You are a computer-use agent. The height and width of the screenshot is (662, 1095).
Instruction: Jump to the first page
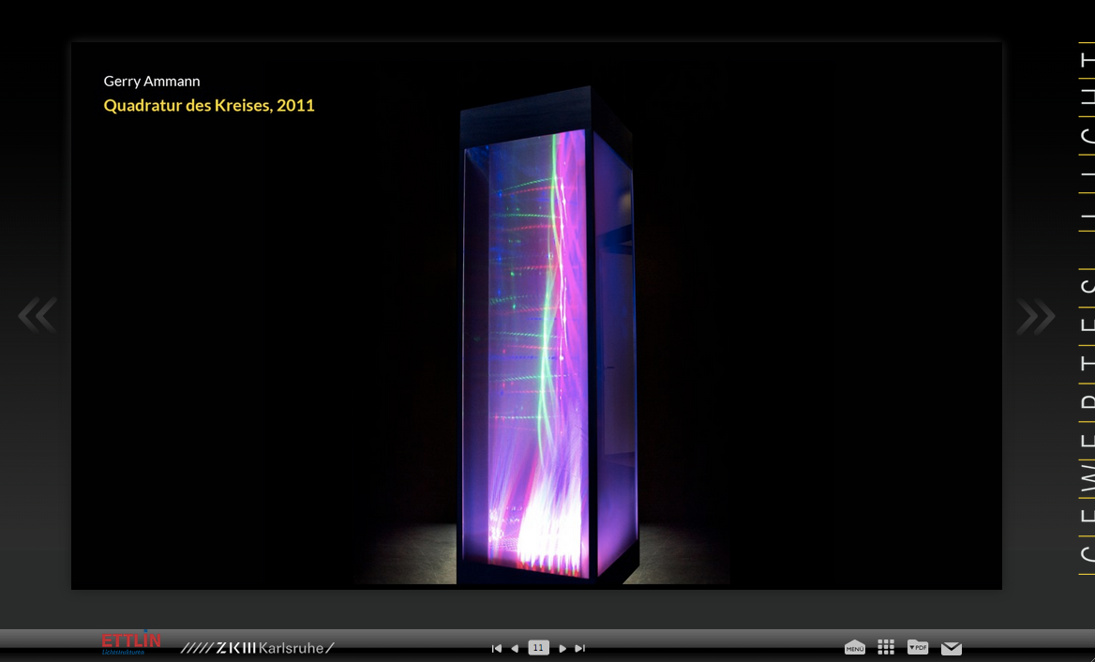coord(497,649)
